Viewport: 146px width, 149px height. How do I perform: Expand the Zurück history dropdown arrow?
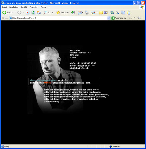15,12
